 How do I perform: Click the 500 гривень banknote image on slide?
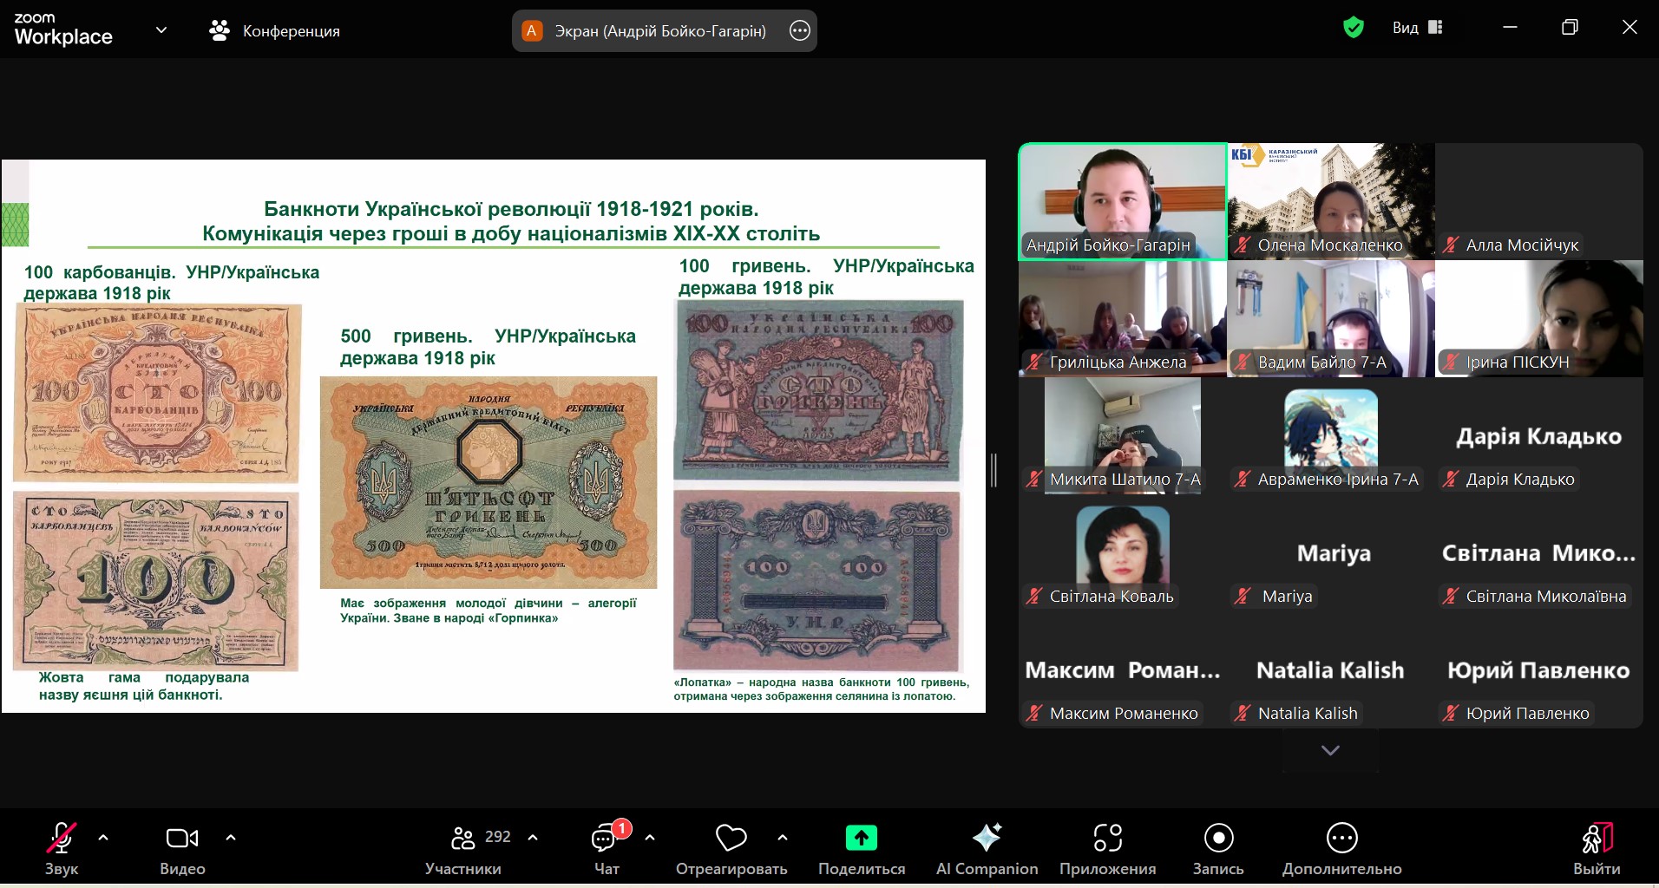coord(489,482)
